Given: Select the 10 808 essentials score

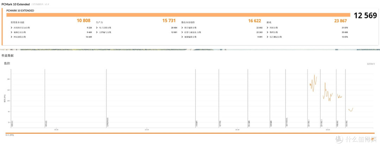Looking at the screenshot, I should click(84, 21).
